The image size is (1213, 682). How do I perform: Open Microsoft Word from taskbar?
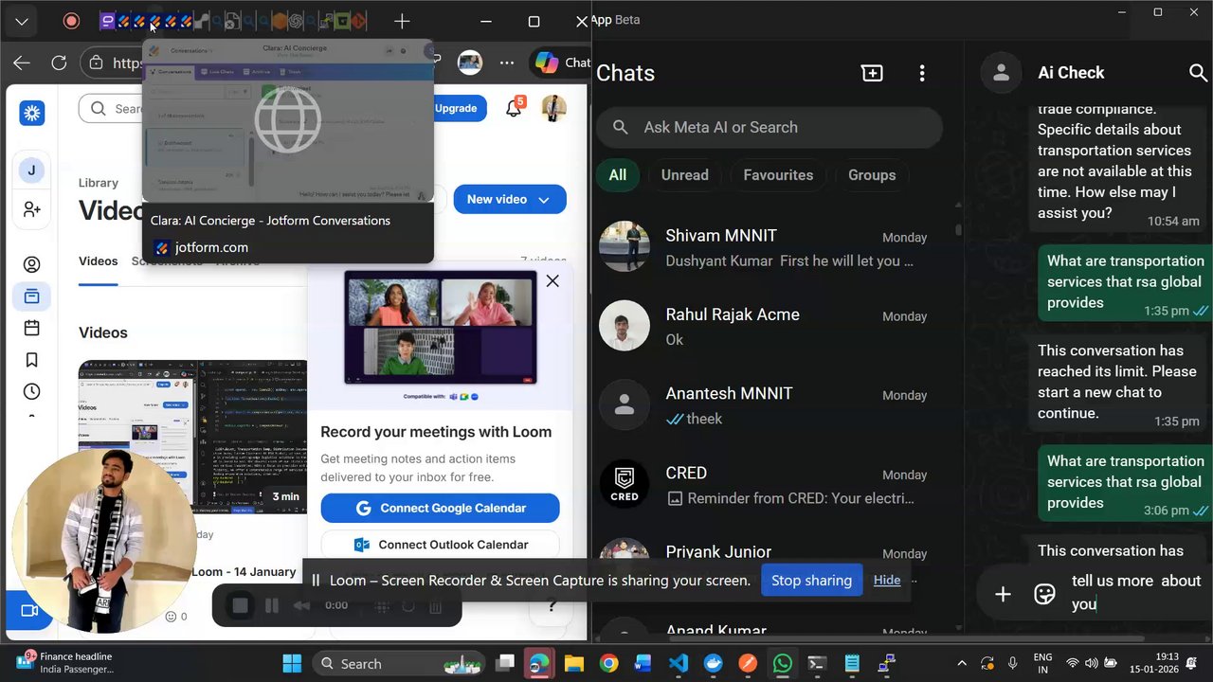pos(643,663)
